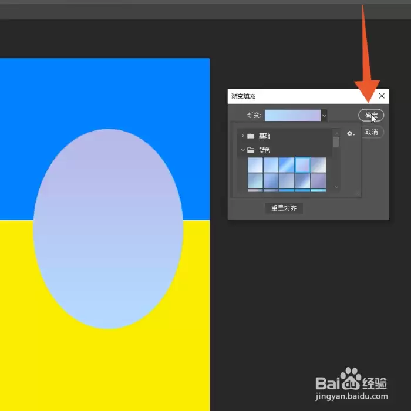Pick second gradient swatch, second row

tap(271, 181)
